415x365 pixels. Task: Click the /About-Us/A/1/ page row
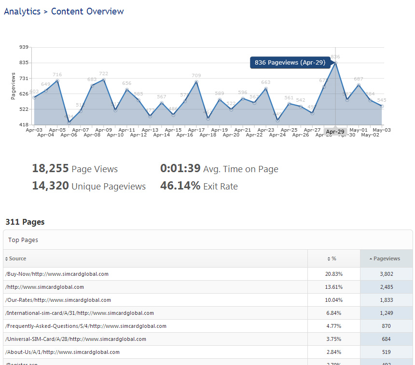(62, 352)
